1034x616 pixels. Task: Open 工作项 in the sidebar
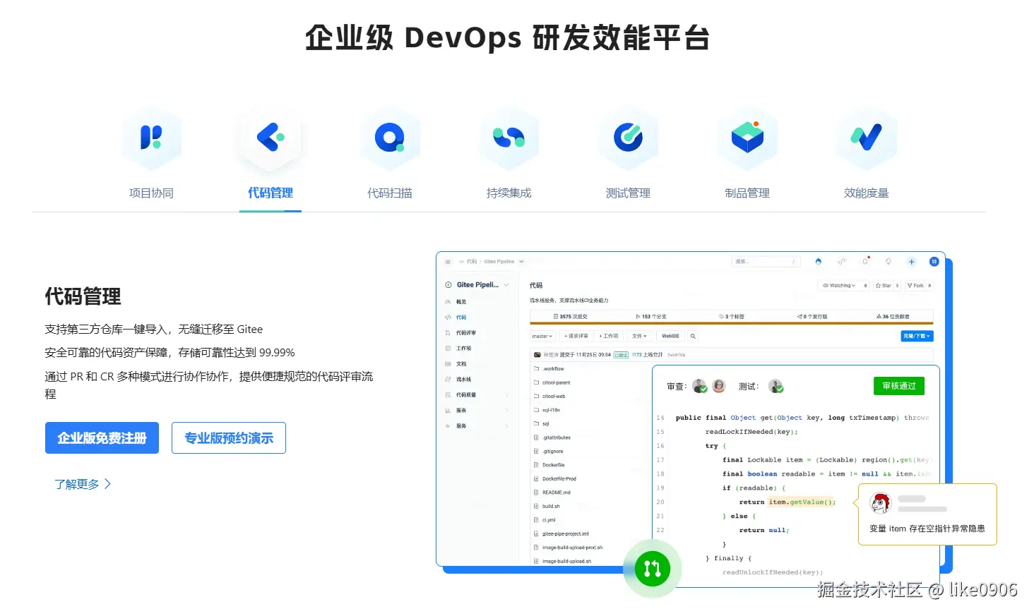463,349
